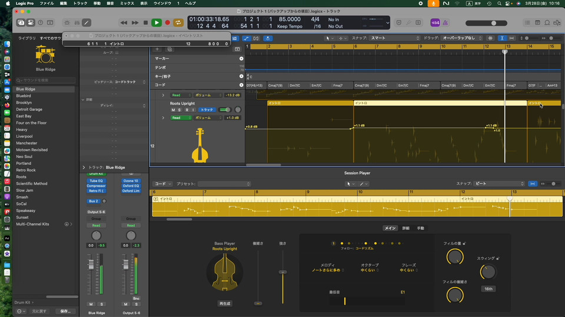
Task: Click the 保存... button in the library
Action: coord(65,311)
